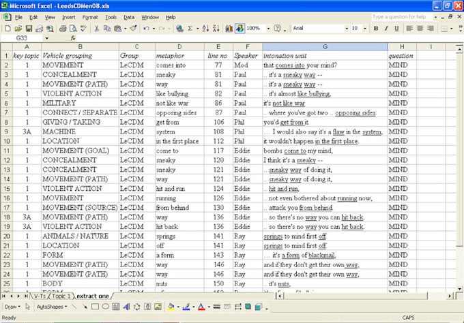Screen dimensions: 464x323
Task: Click the New workbook icon
Action: [x=8, y=29]
